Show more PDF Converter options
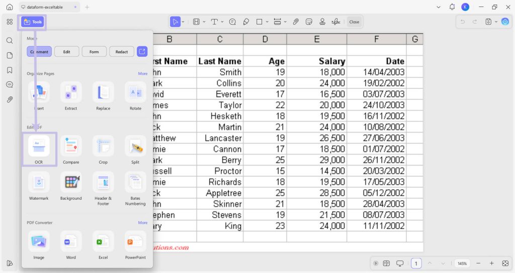Viewport: 515px width, 273px height. [x=142, y=222]
